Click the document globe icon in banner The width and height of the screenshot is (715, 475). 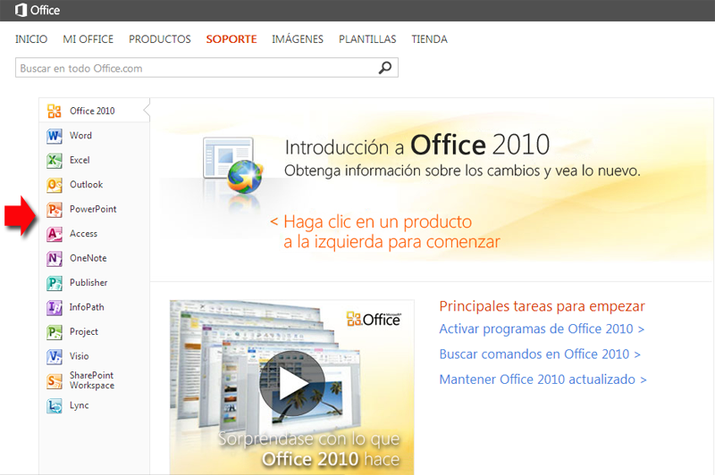(x=233, y=166)
